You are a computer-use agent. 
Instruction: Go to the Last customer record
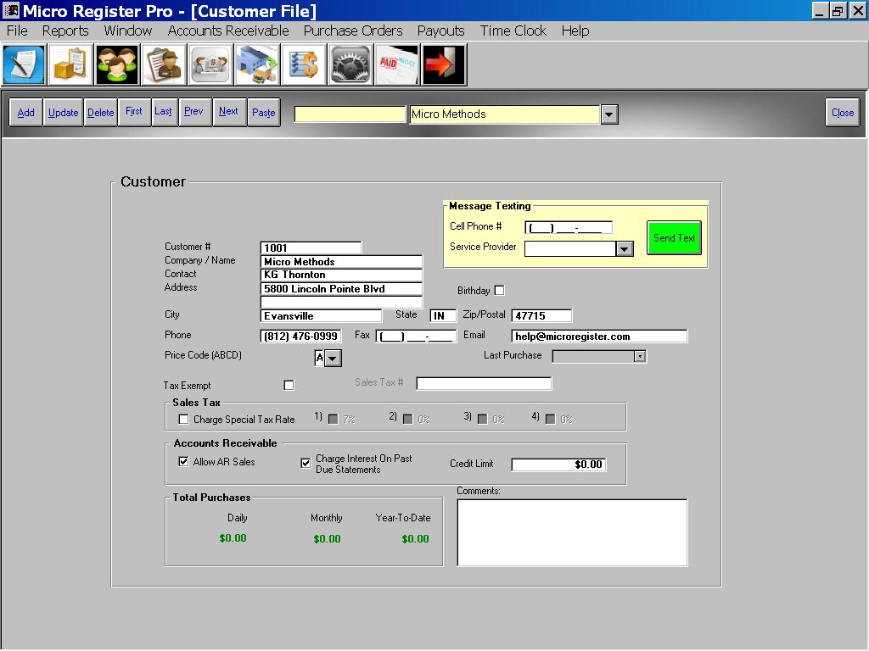click(x=164, y=113)
